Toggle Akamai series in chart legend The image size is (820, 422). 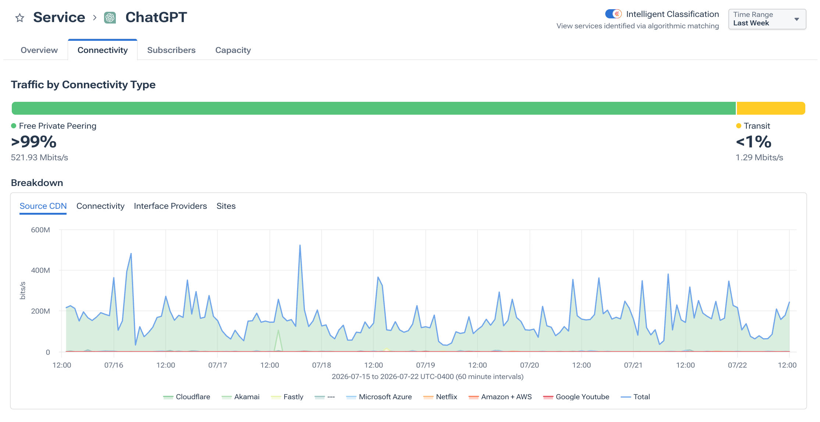click(240, 397)
